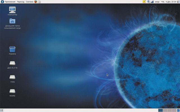Open the Fedora logo main menu
Image resolution: width=180 pixels, height=112 pixels.
(x=2, y=2)
